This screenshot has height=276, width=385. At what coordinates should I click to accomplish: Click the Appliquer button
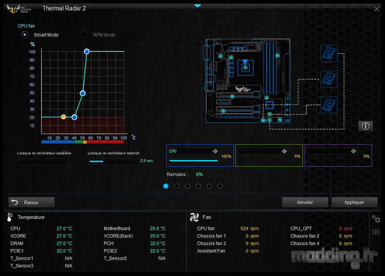point(354,202)
